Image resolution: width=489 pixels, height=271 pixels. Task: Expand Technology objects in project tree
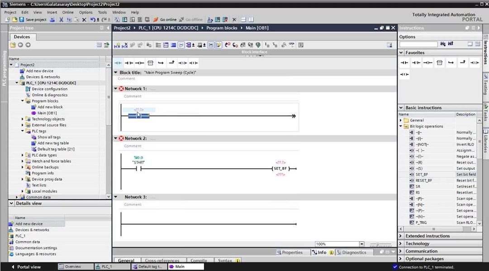(23, 119)
